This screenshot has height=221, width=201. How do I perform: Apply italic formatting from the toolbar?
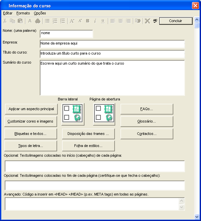(x=95, y=21)
